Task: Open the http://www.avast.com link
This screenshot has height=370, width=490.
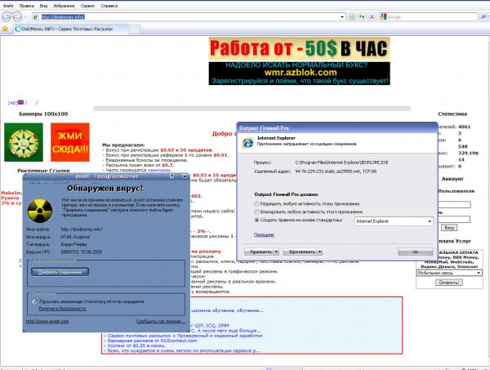Action: tap(47, 321)
